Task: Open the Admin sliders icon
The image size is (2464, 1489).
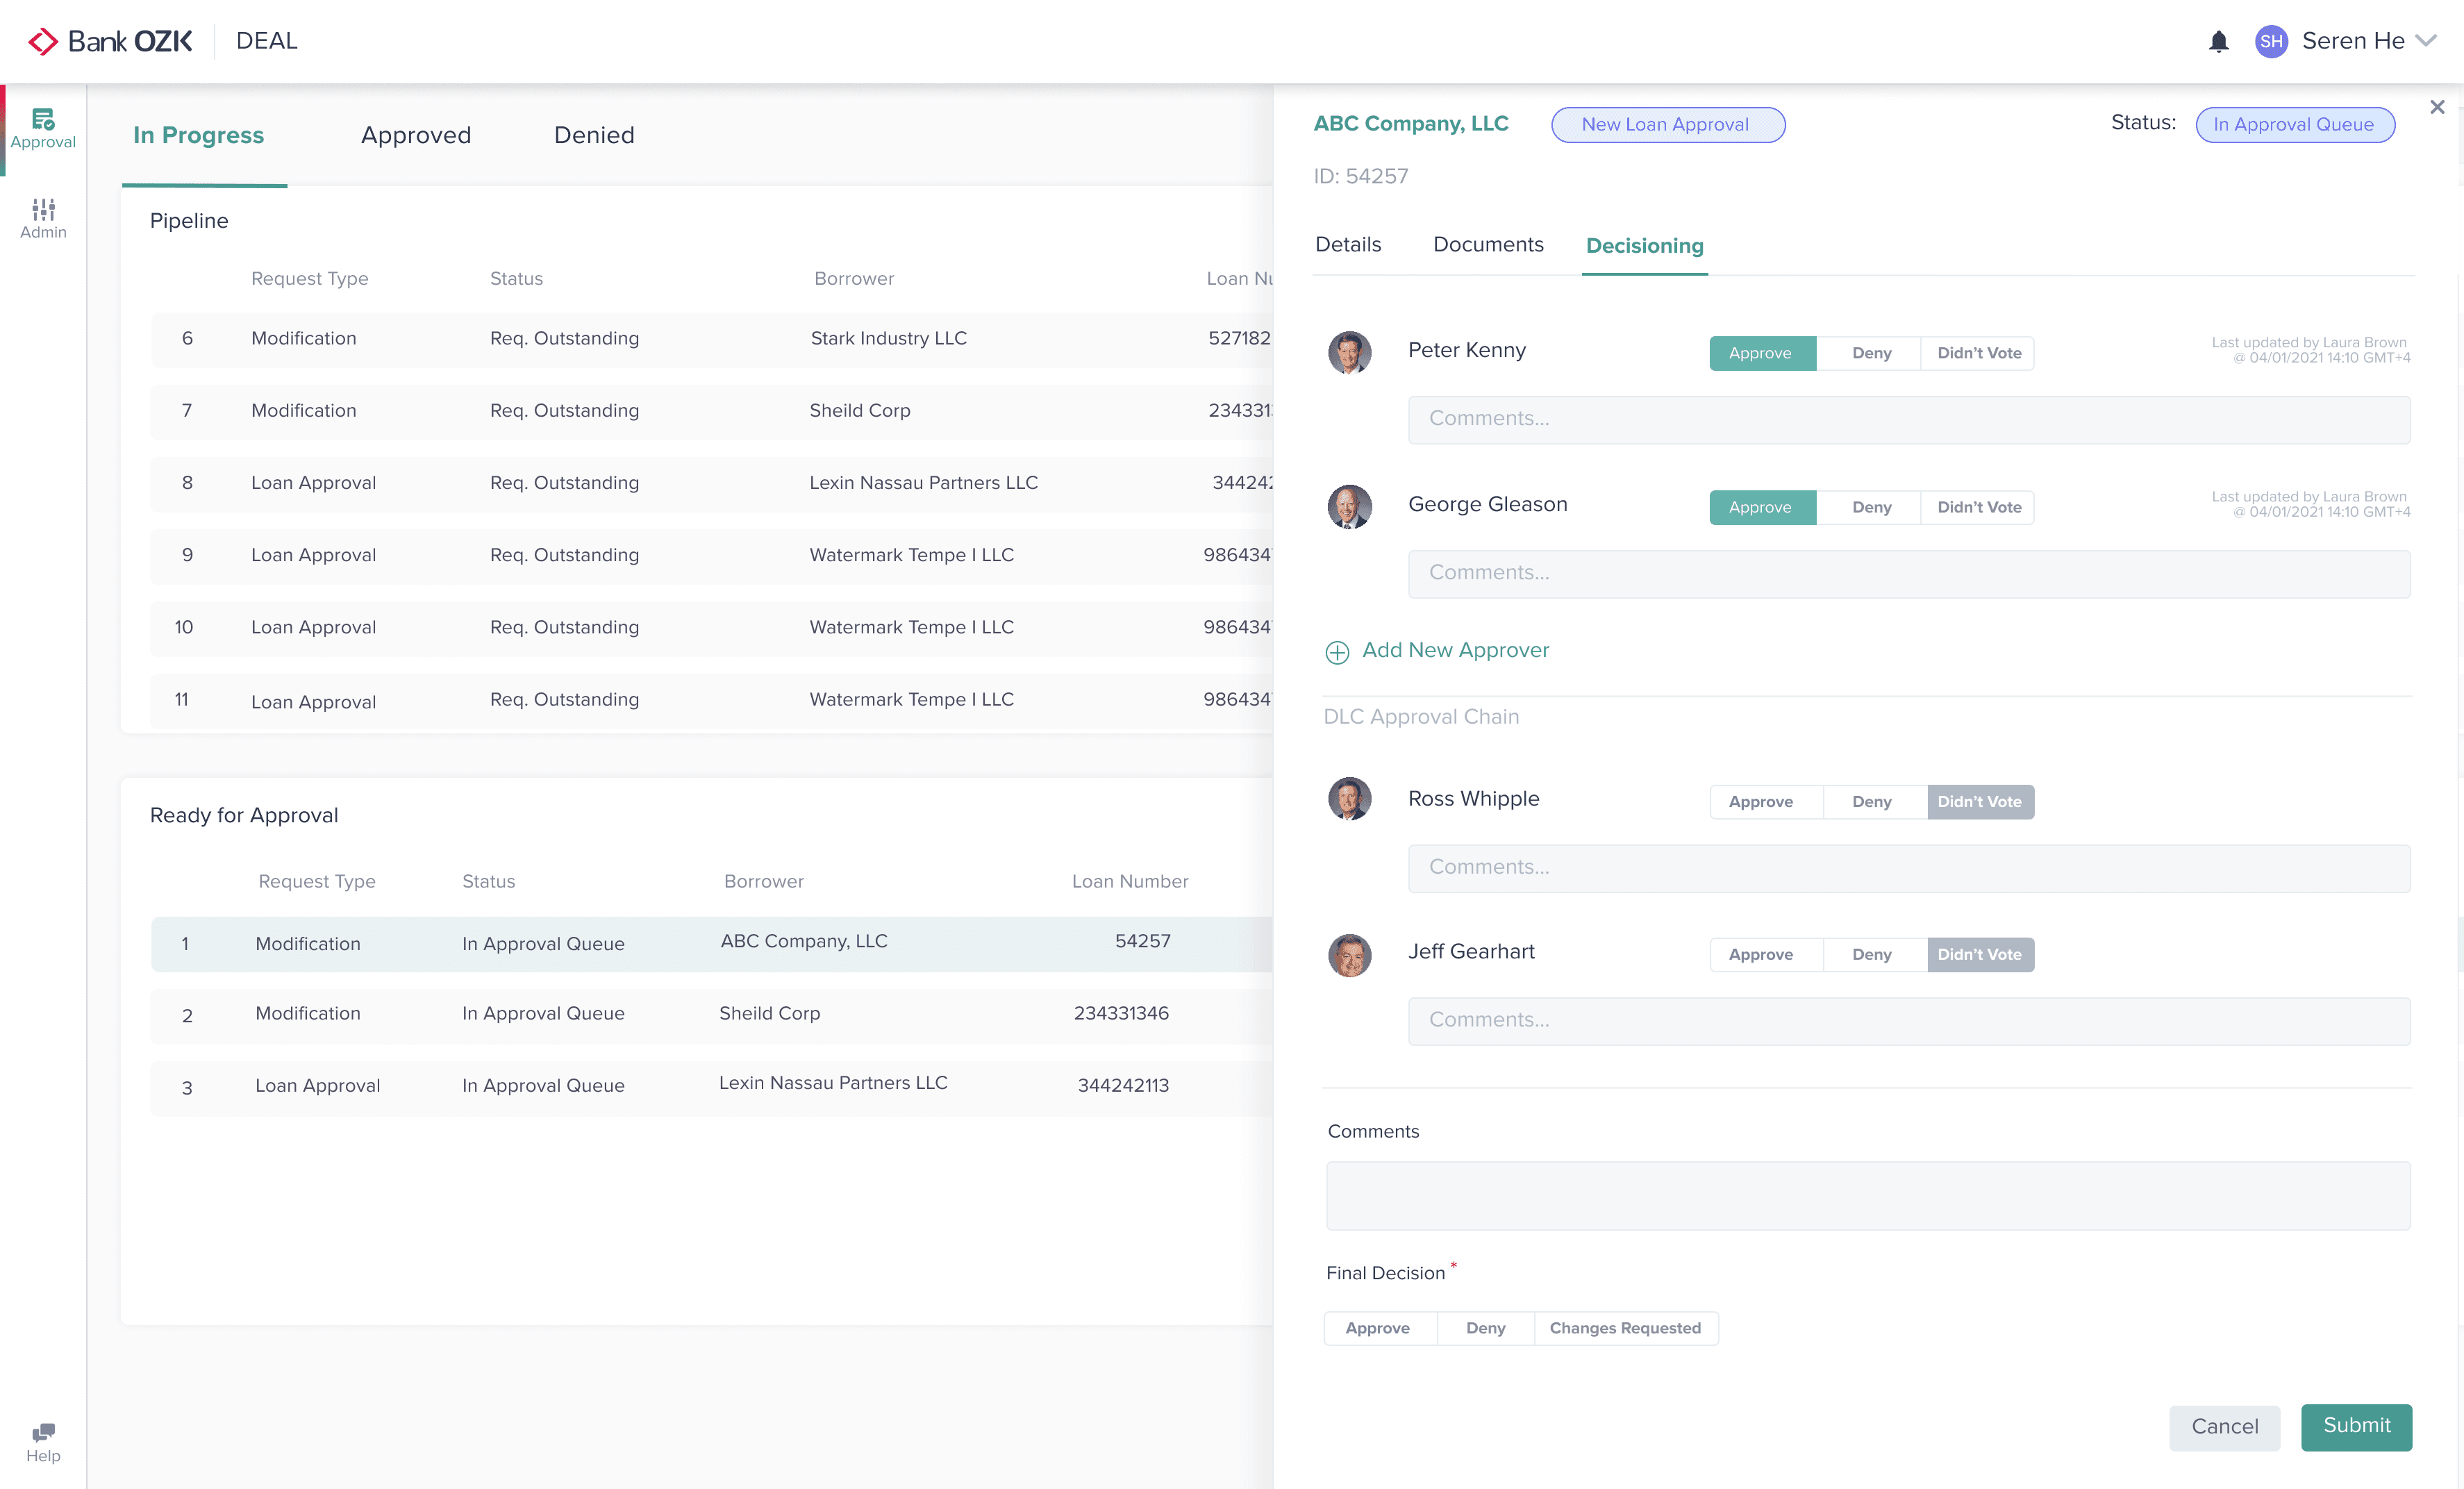Action: (43, 209)
